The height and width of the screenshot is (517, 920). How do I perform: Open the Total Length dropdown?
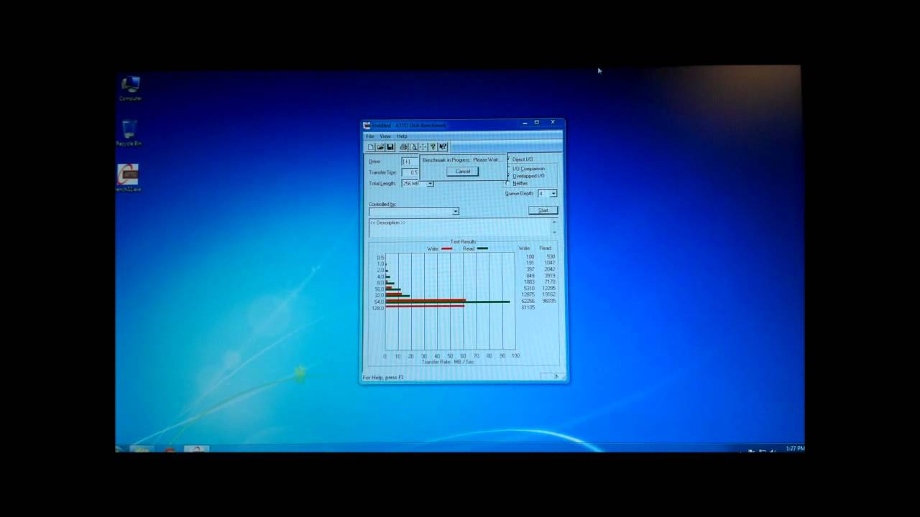tap(430, 184)
